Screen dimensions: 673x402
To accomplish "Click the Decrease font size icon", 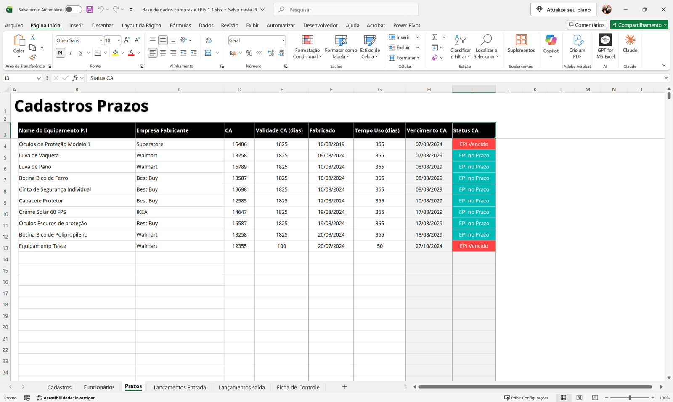I will coord(137,40).
